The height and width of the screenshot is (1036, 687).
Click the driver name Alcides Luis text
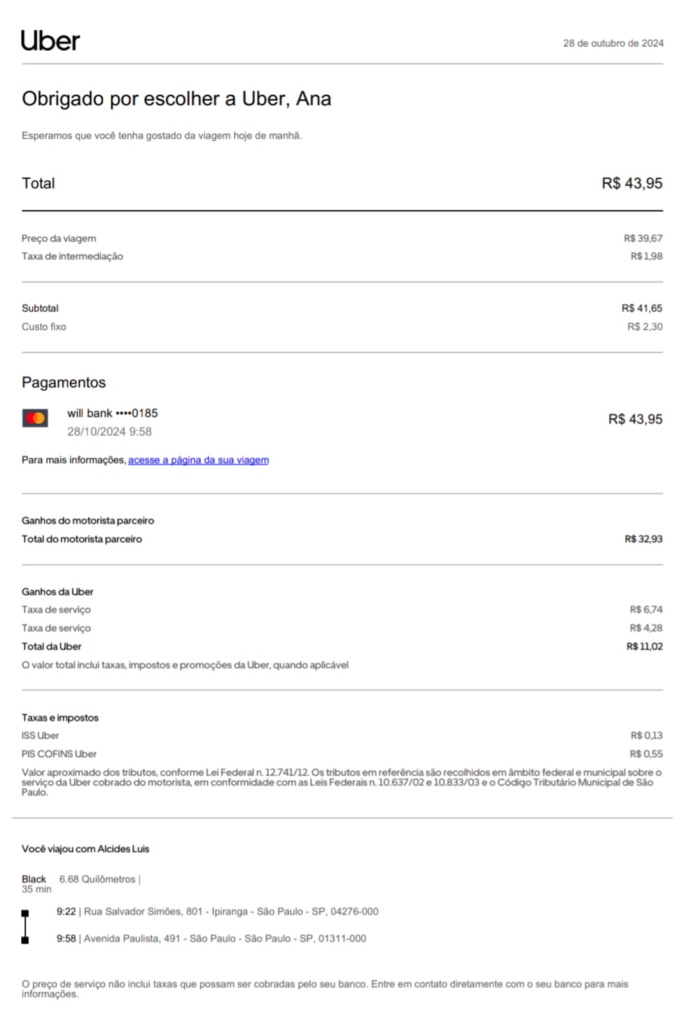[123, 849]
